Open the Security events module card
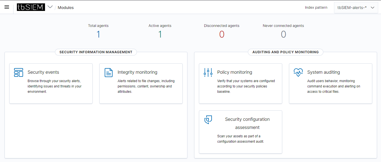The height and width of the screenshot is (162, 381). click(51, 83)
